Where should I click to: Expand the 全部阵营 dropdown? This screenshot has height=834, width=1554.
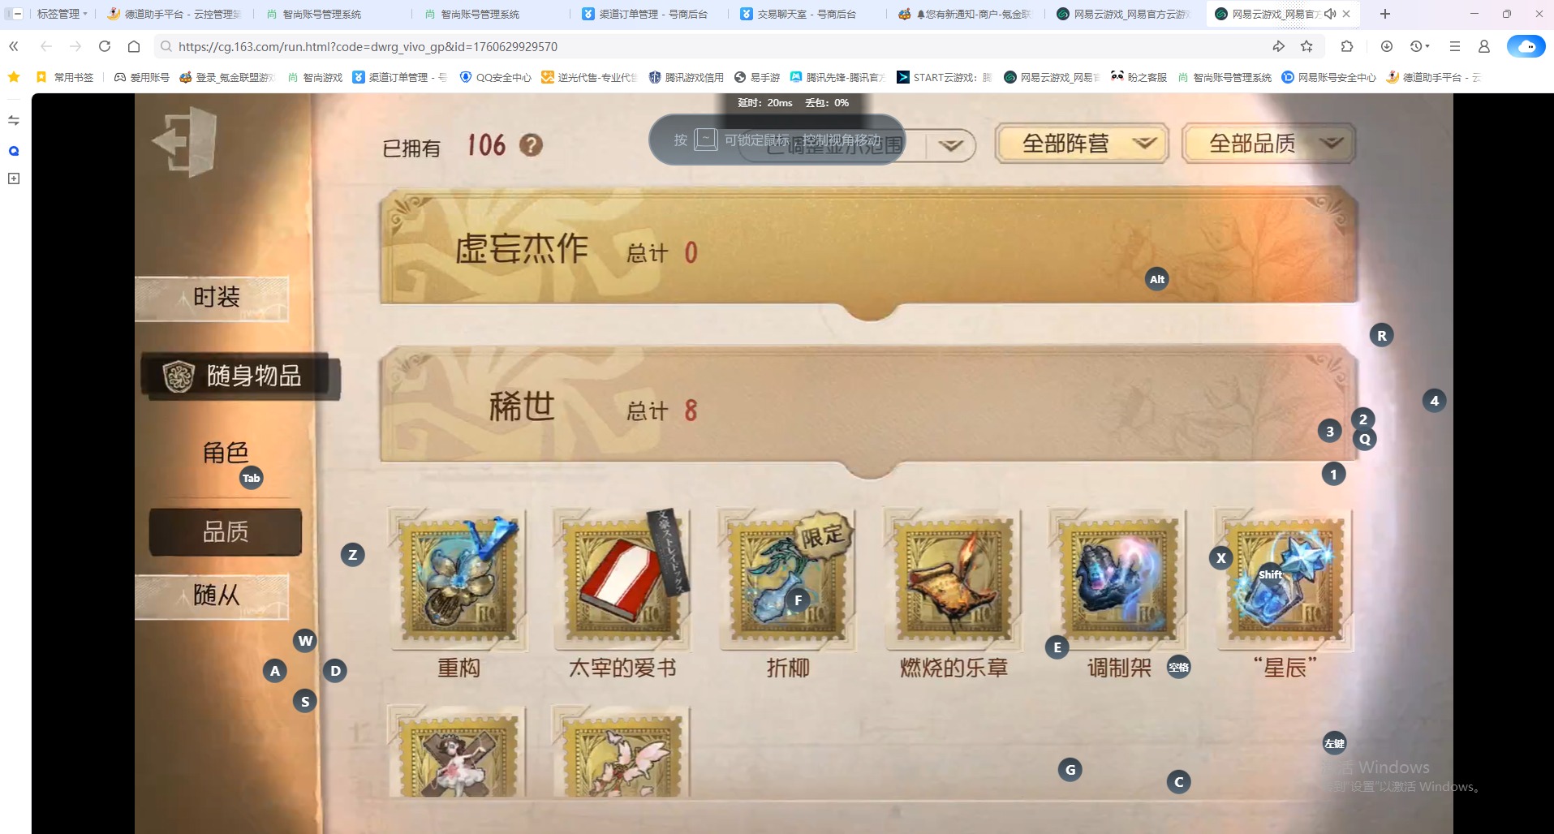tap(1082, 144)
